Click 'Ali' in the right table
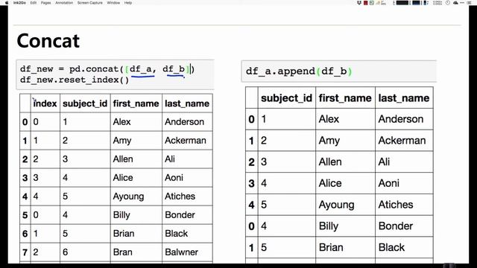The height and width of the screenshot is (268, 477). pos(384,162)
